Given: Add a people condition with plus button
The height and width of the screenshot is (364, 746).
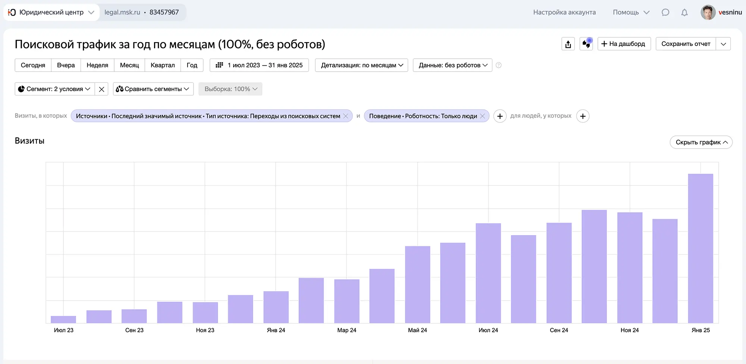Looking at the screenshot, I should point(583,116).
